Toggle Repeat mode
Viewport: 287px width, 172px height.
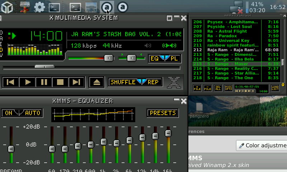153,82
